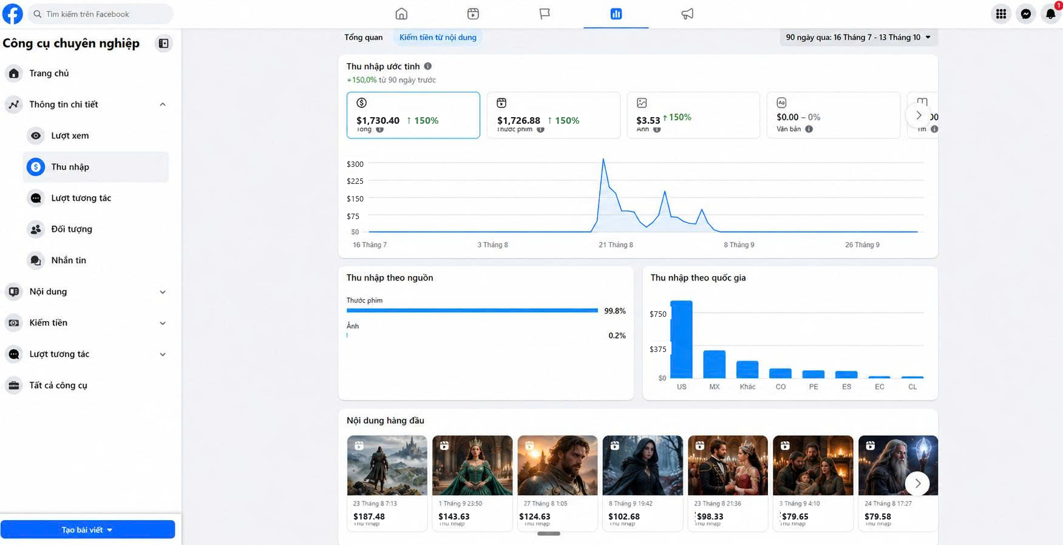Click the peak of the income line chart
Screen dimensions: 1063x545
603,160
